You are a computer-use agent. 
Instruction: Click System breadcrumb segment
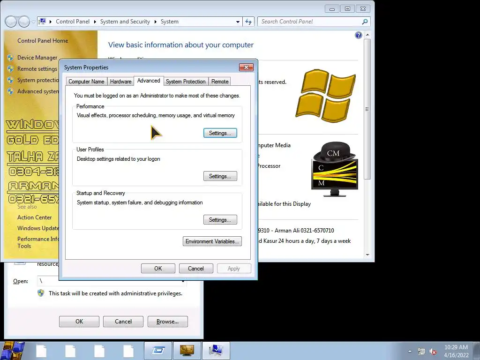point(170,22)
